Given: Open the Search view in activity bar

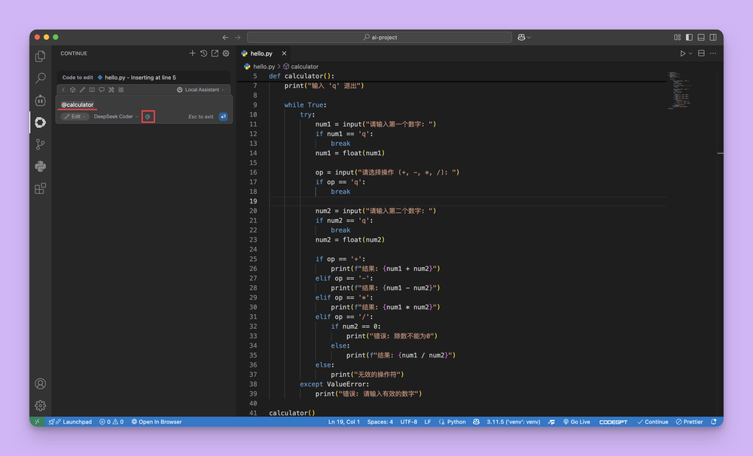Looking at the screenshot, I should (x=41, y=78).
